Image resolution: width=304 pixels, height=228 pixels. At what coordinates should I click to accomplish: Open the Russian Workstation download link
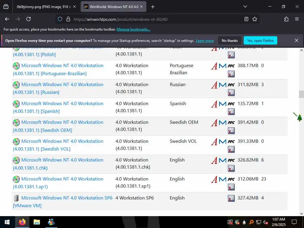(58, 88)
